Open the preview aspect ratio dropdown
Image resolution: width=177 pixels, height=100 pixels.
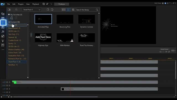tap(173, 51)
